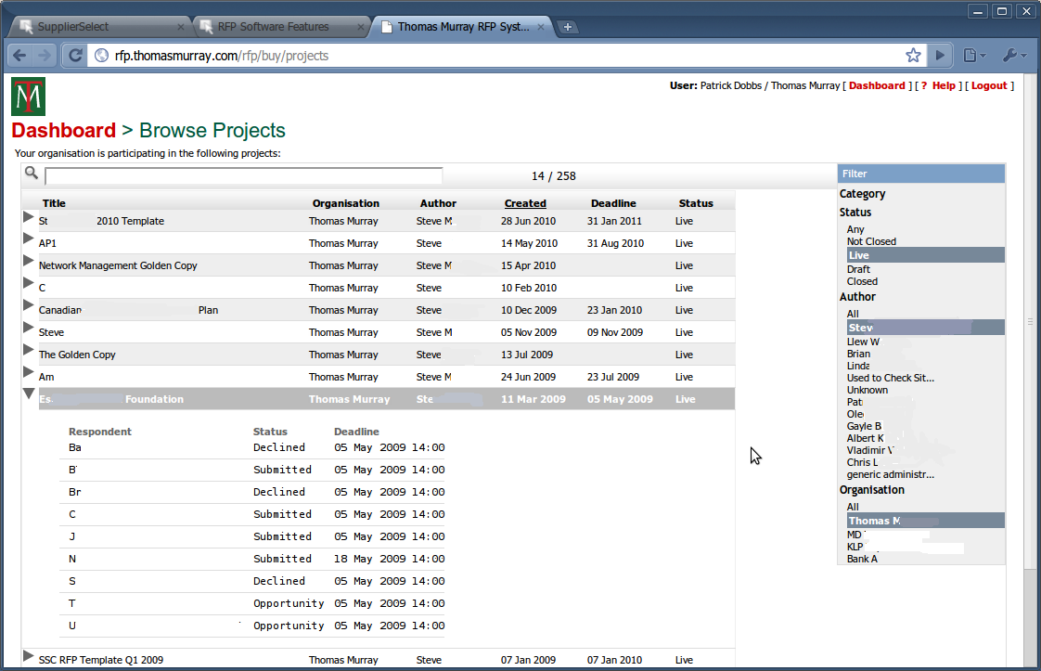The height and width of the screenshot is (671, 1041).
Task: Select the Live status filter
Action: (925, 255)
